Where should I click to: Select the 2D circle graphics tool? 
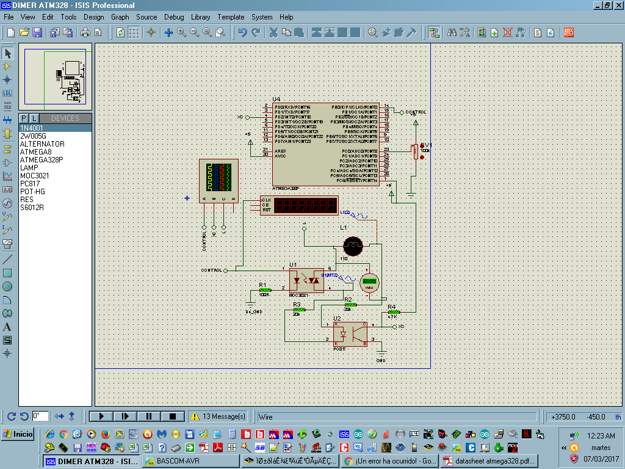7,286
